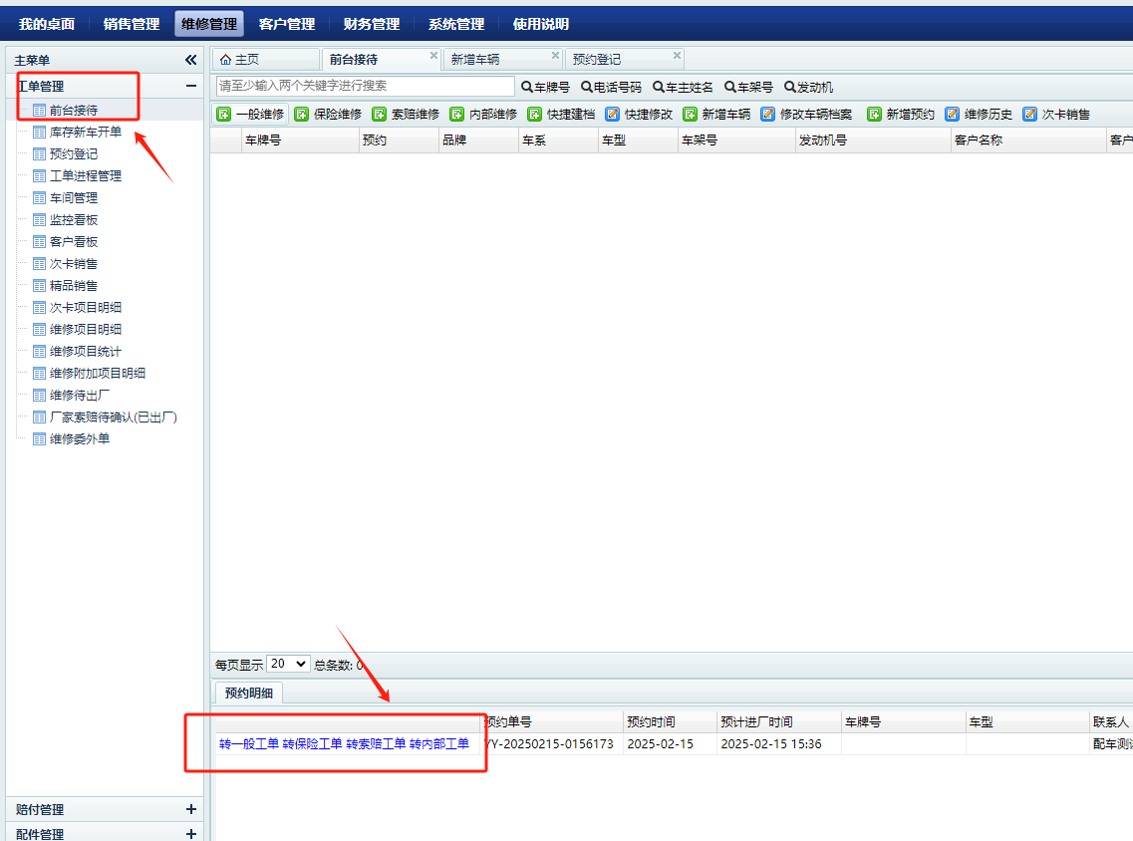The image size is (1133, 841).
Task: Click the 快捷建档 icon button
Action: [x=535, y=115]
